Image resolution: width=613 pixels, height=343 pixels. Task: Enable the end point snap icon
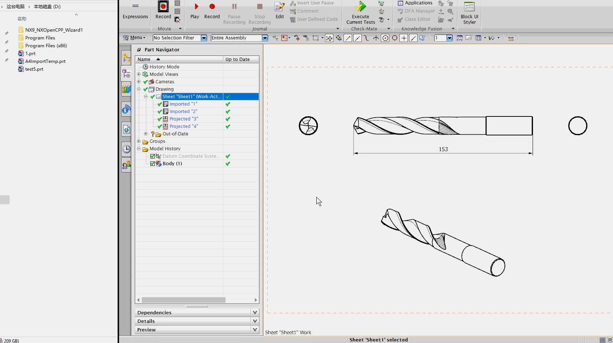(348, 38)
